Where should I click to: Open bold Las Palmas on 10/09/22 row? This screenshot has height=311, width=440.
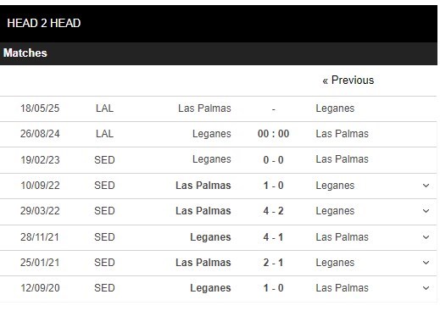[x=203, y=186]
